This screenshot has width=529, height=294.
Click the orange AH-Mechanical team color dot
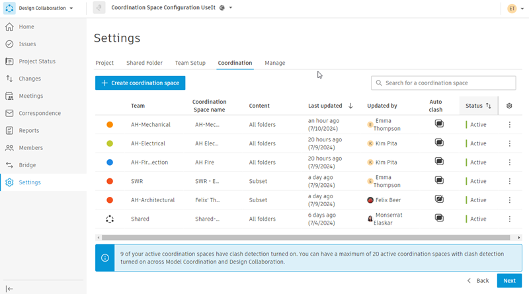point(110,124)
